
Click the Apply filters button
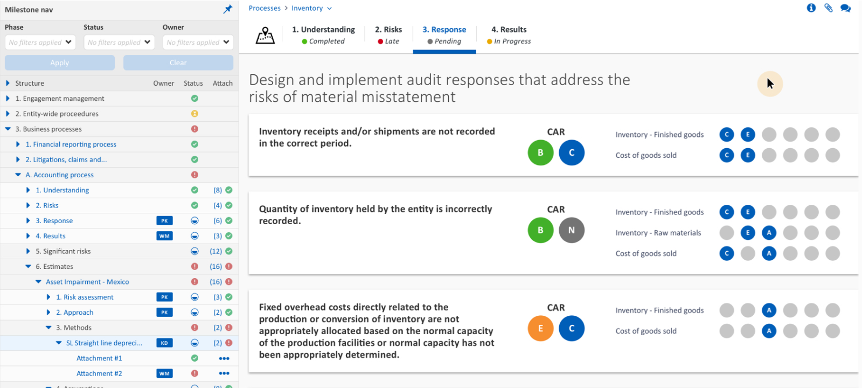[x=60, y=63]
